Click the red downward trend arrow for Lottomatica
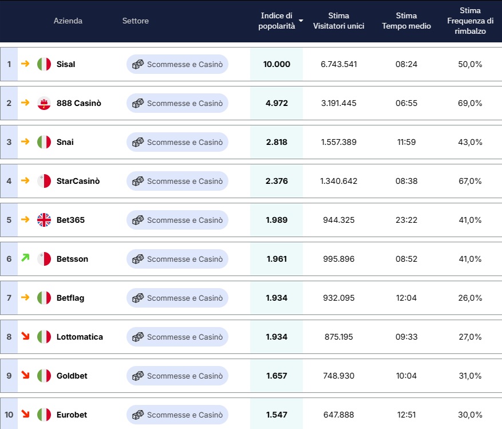This screenshot has height=429, width=502. (25, 336)
